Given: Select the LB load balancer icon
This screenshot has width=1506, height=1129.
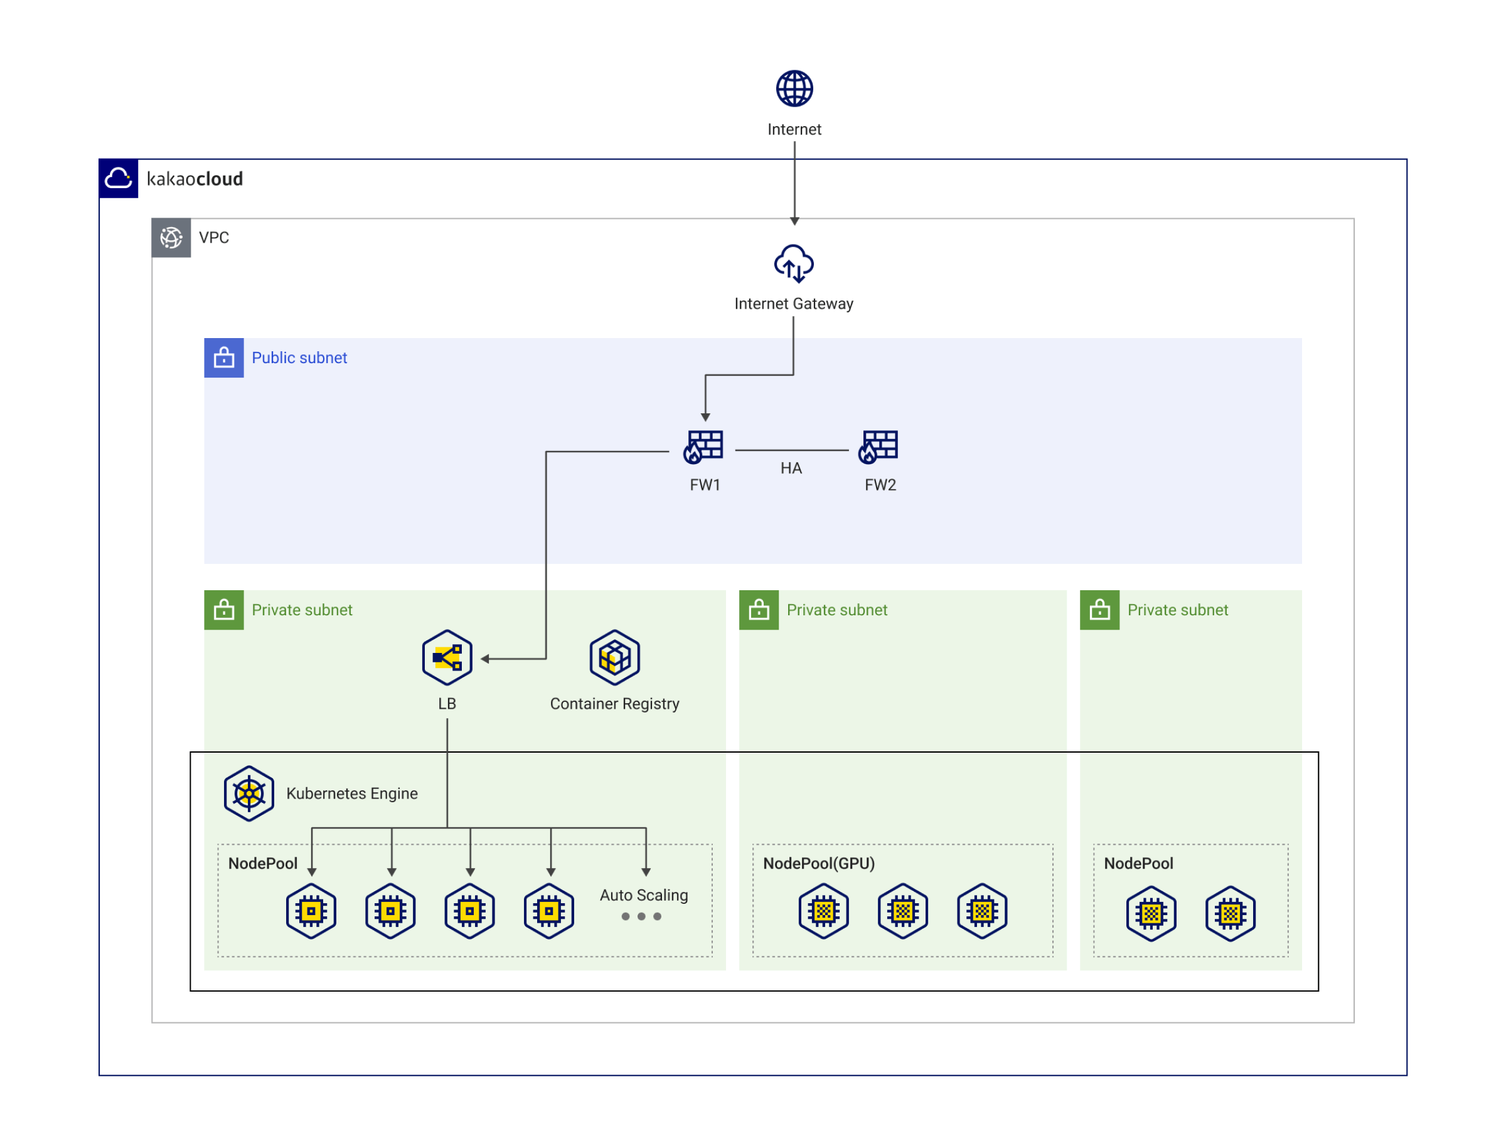Looking at the screenshot, I should (447, 657).
